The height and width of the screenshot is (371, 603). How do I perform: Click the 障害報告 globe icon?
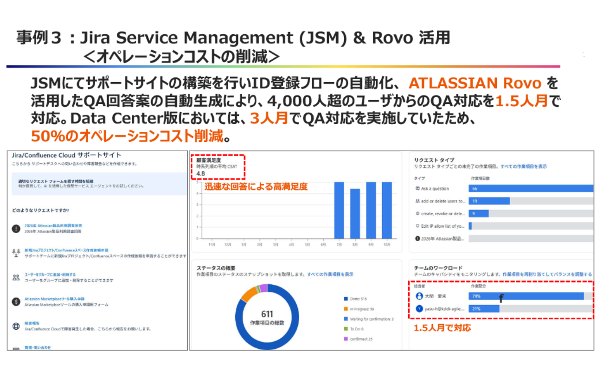coord(15,326)
